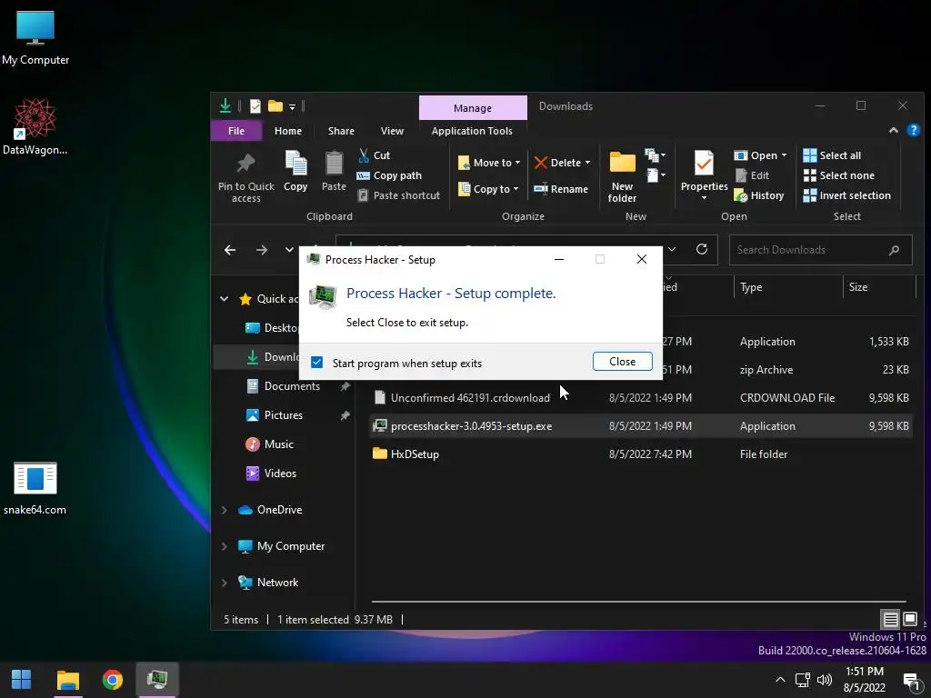Click Copy path in ribbon
This screenshot has width=931, height=698.
pyautogui.click(x=389, y=175)
